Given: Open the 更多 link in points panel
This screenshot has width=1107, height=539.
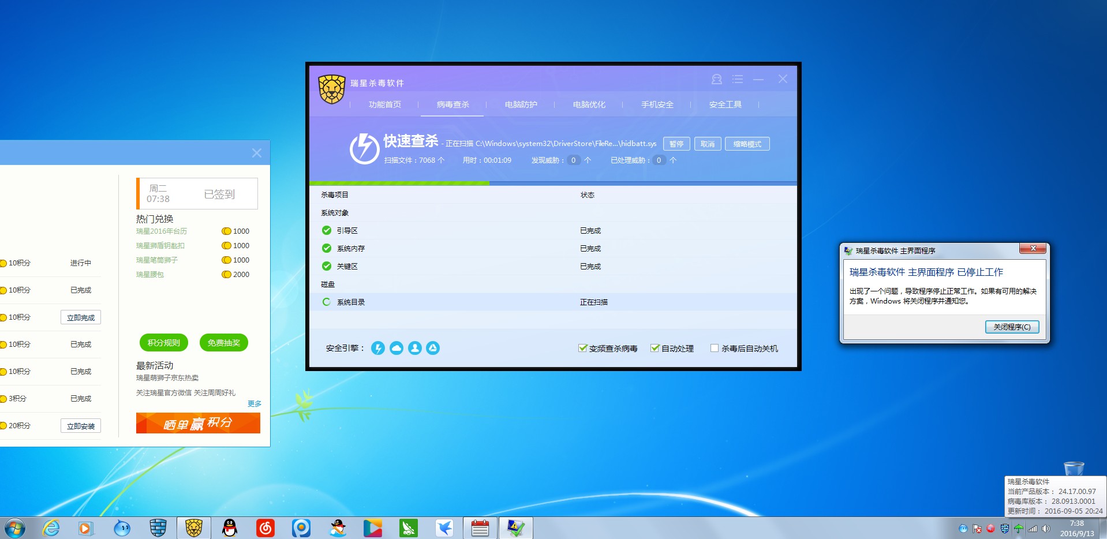Looking at the screenshot, I should pyautogui.click(x=255, y=403).
